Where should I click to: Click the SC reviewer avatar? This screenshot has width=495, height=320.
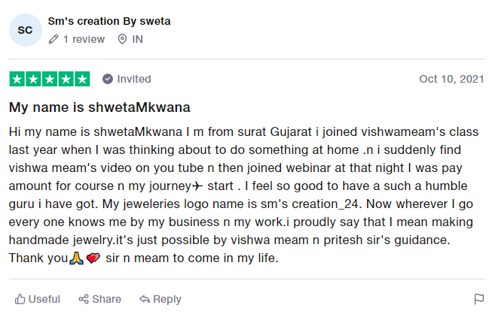[25, 30]
